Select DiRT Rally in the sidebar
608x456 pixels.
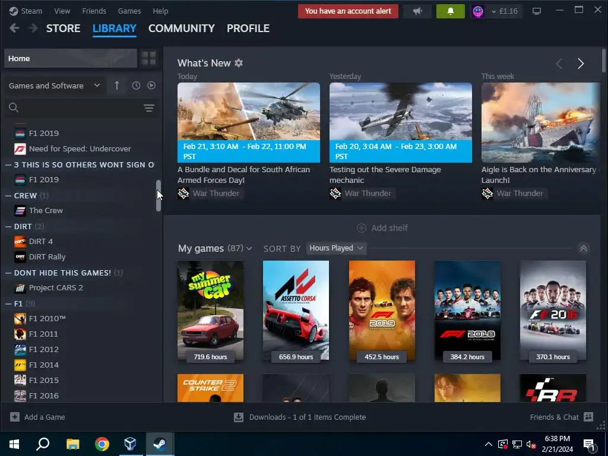47,256
